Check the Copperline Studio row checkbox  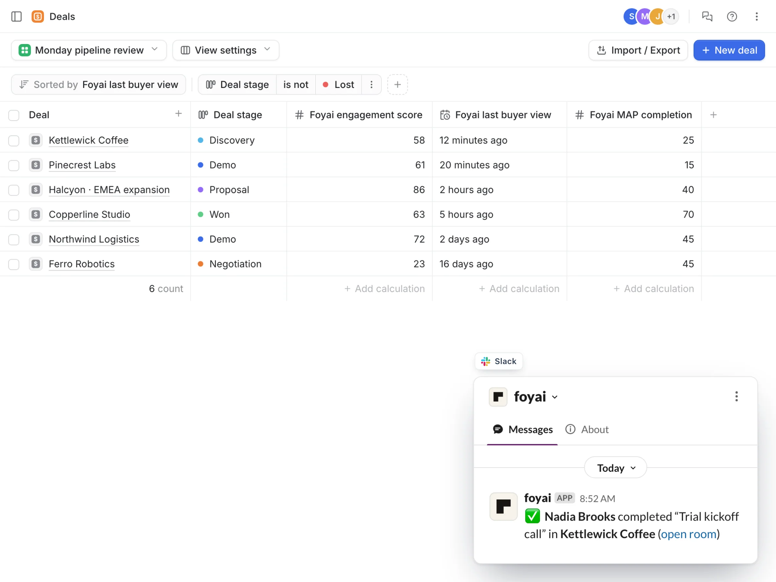tap(14, 215)
